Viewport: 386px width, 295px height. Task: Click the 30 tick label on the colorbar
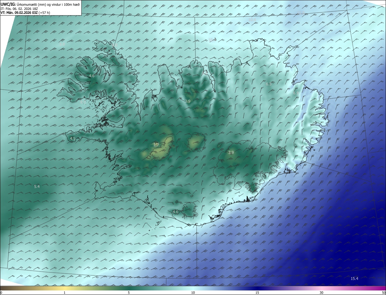tap(321, 293)
